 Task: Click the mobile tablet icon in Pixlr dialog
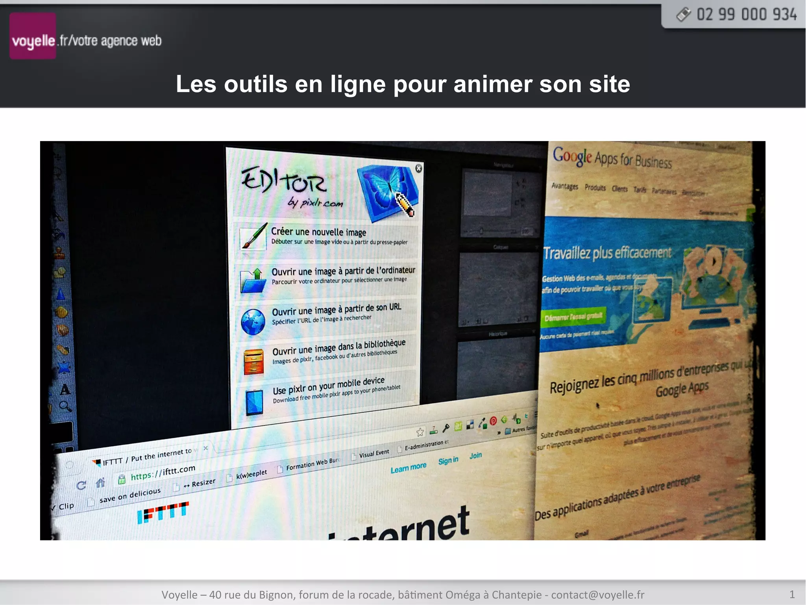tap(254, 402)
